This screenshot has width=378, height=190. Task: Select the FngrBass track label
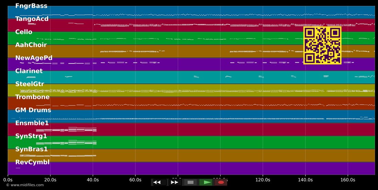31,6
